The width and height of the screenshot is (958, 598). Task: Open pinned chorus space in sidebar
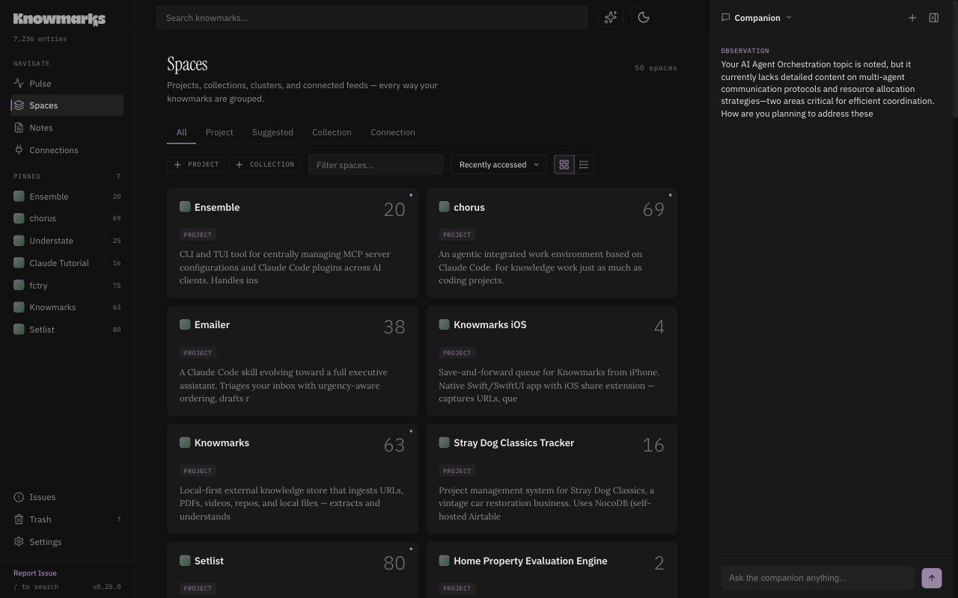point(67,218)
